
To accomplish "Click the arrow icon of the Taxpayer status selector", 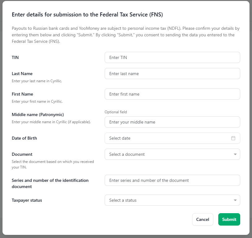I will (235, 200).
